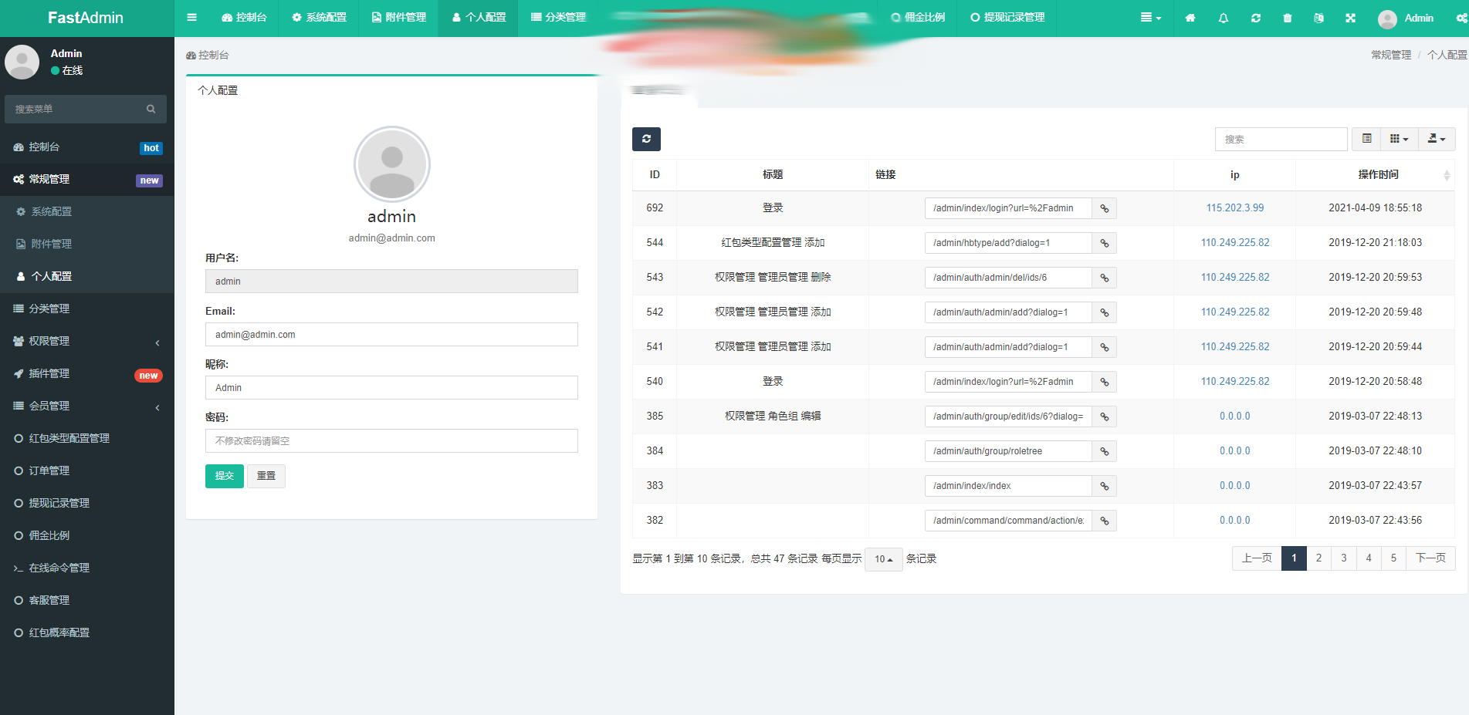Open FastAdmin fullscreen mode icon

[x=1350, y=17]
